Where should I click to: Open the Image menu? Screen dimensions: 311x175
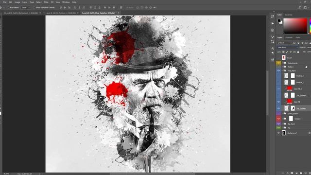click(x=17, y=2)
